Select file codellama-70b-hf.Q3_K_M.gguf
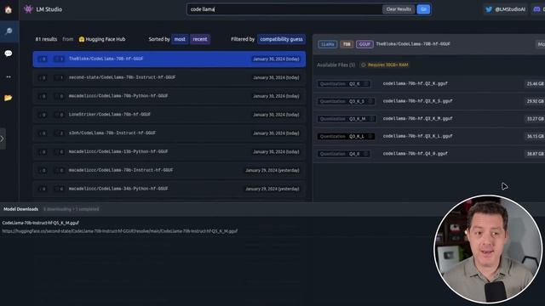The image size is (545, 306). pos(417,119)
